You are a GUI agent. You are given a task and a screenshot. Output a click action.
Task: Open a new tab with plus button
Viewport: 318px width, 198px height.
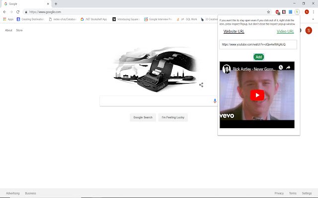pyautogui.click(x=56, y=3)
